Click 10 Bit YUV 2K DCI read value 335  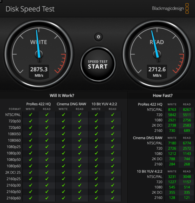tap(187, 192)
